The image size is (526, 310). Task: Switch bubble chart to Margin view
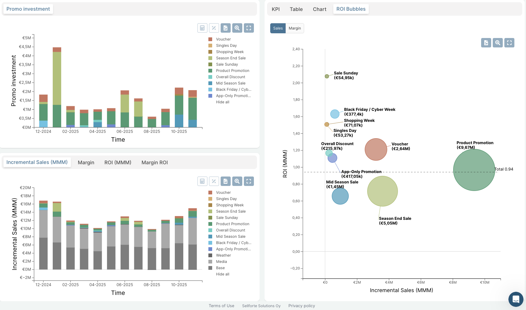tap(295, 28)
